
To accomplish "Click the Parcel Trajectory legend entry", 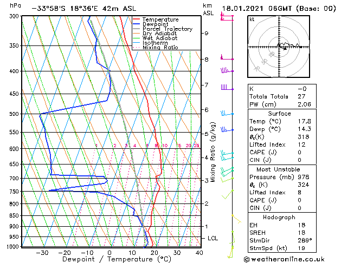I will click(167, 29).
